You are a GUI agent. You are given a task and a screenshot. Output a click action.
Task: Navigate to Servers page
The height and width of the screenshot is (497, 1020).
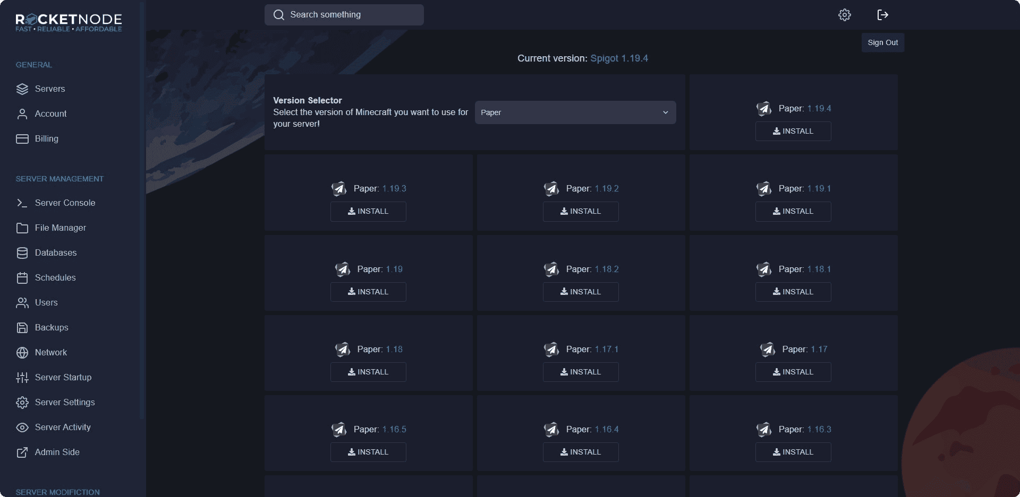pyautogui.click(x=49, y=89)
